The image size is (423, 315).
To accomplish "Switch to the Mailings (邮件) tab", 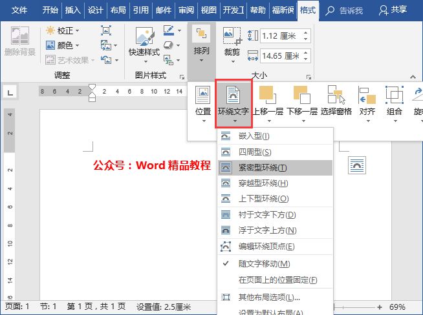I will point(164,10).
